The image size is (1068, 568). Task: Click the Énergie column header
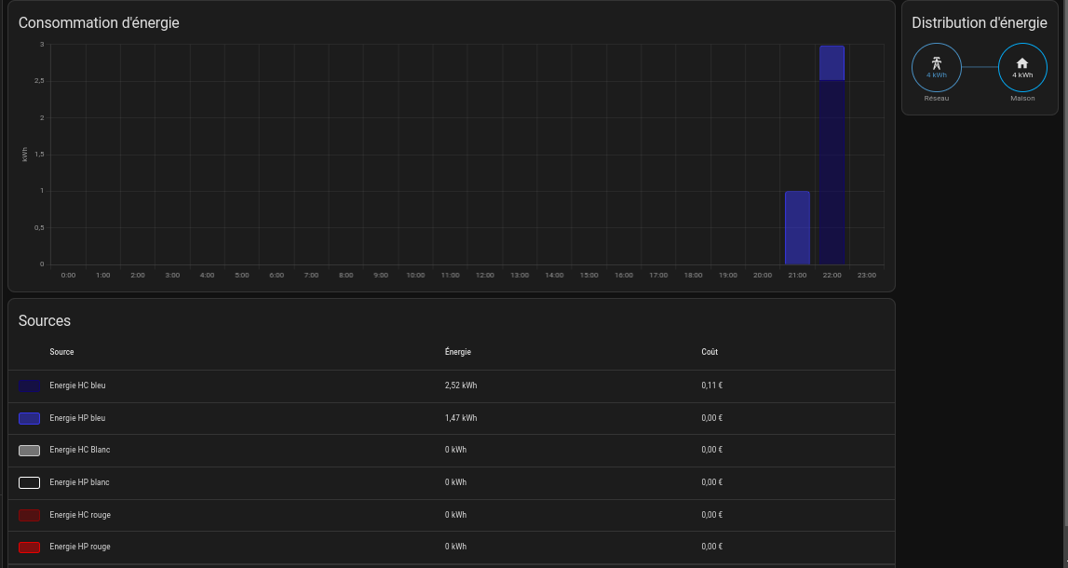pos(458,352)
